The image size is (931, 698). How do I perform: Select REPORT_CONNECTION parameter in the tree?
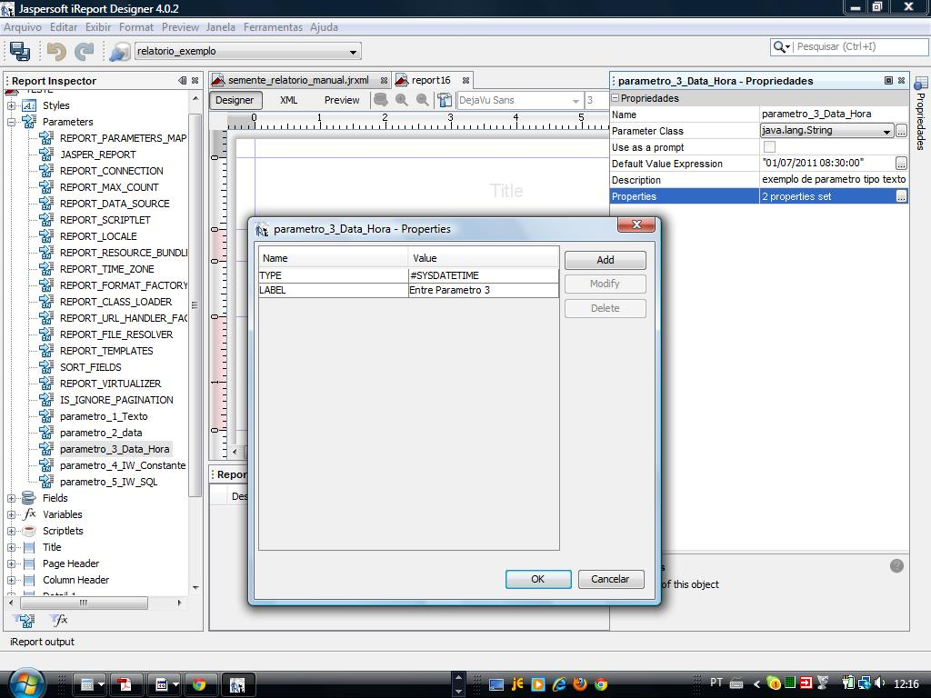pyautogui.click(x=112, y=171)
